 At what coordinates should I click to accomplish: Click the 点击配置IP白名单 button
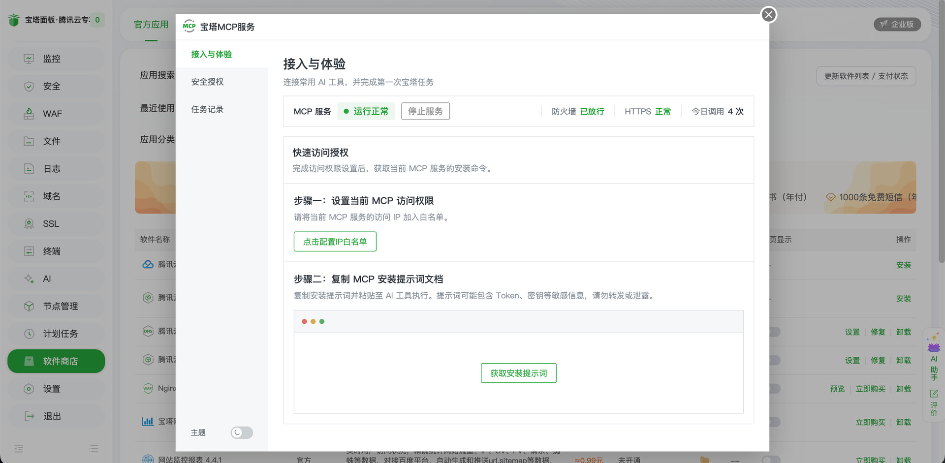coord(335,242)
